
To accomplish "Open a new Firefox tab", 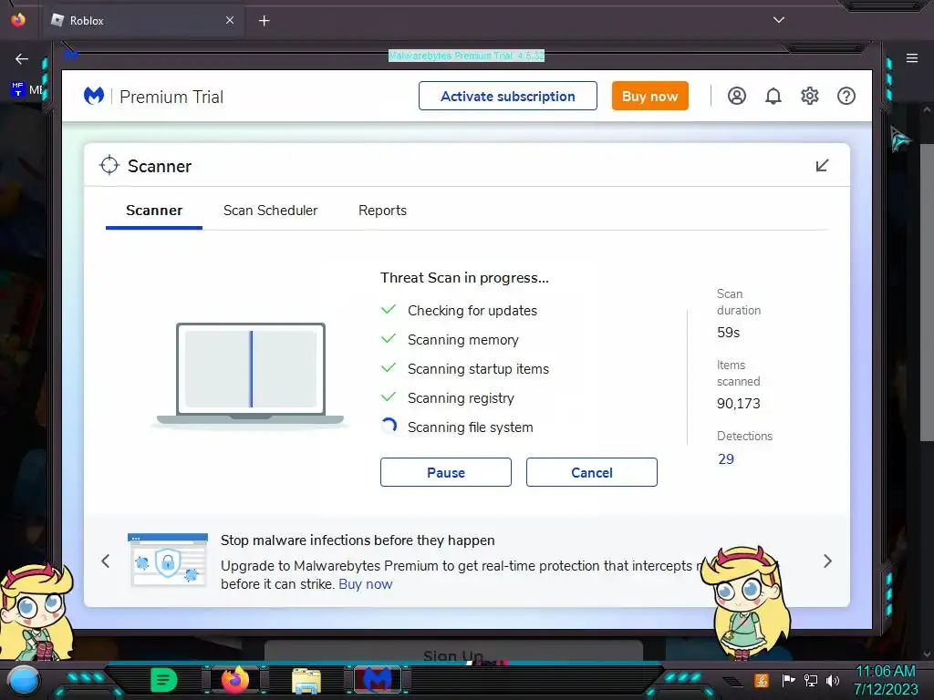I will [264, 21].
